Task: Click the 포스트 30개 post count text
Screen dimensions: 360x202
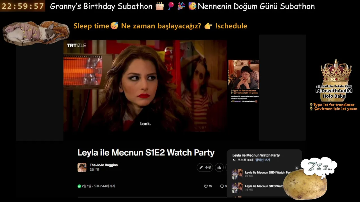Action: [x=246, y=160]
